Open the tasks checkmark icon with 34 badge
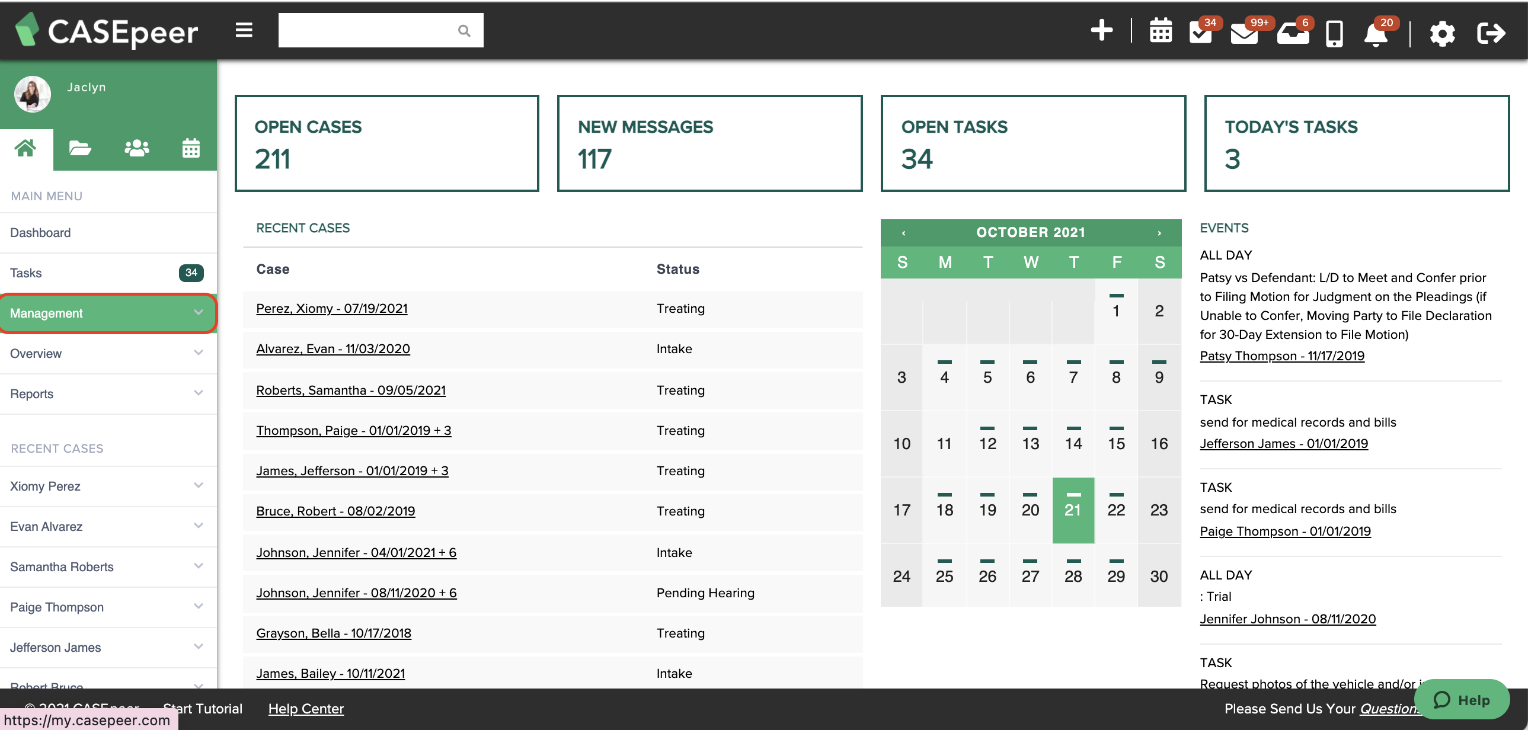This screenshot has width=1528, height=730. 1202,31
